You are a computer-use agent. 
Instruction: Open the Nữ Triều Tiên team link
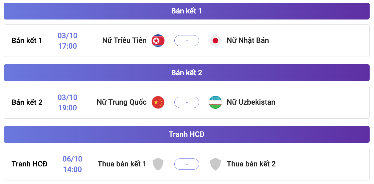coord(124,40)
